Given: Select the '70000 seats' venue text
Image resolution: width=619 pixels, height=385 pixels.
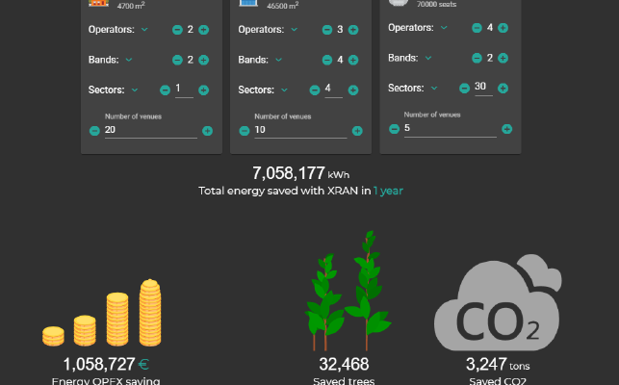Looking at the screenshot, I should pyautogui.click(x=437, y=5).
